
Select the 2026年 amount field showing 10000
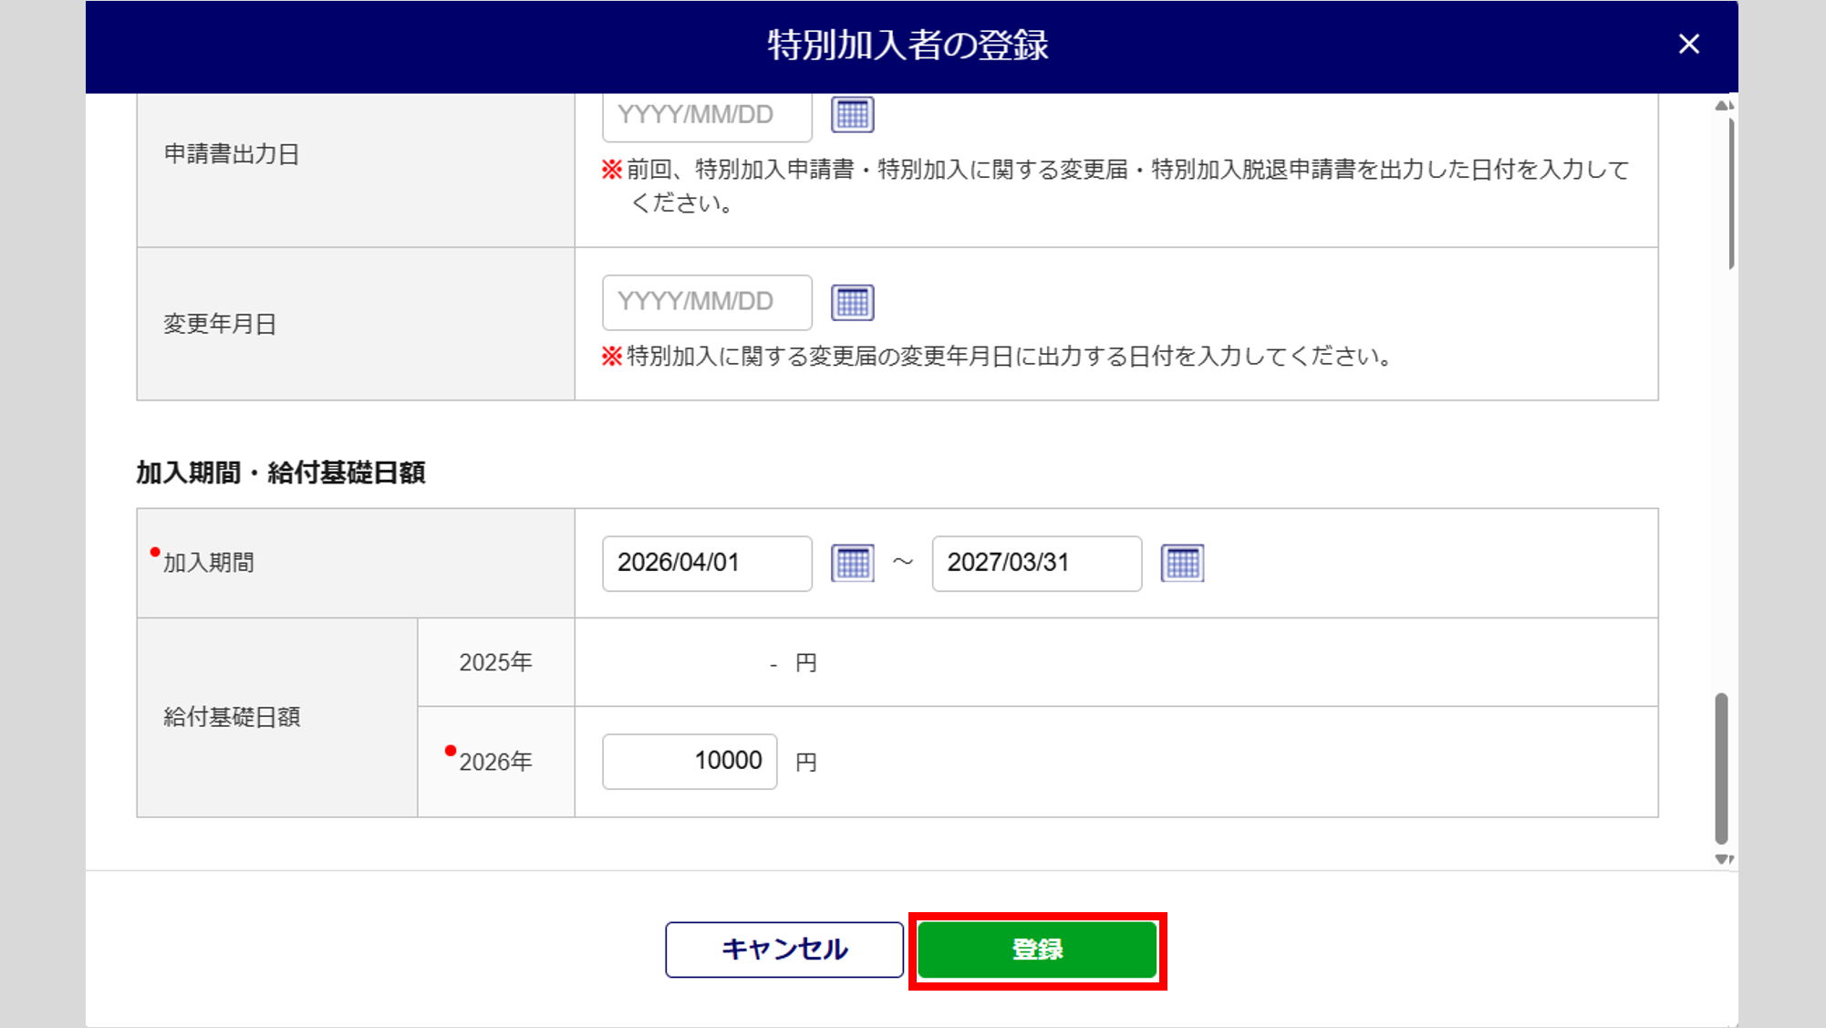click(690, 761)
